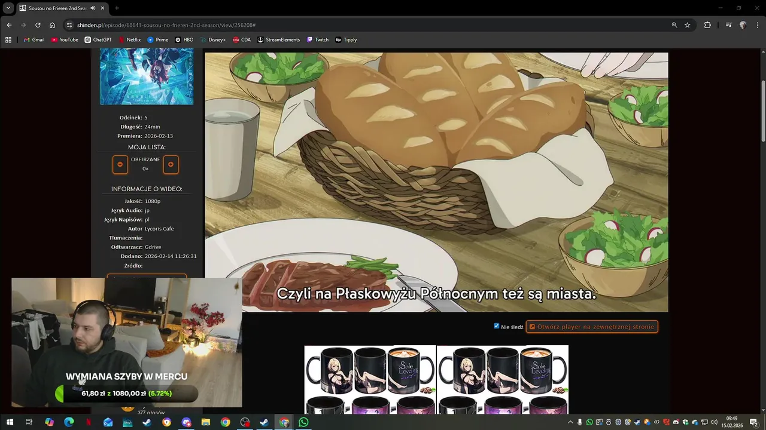Image resolution: width=766 pixels, height=430 pixels.
Task: Open the notification center
Action: pyautogui.click(x=755, y=422)
